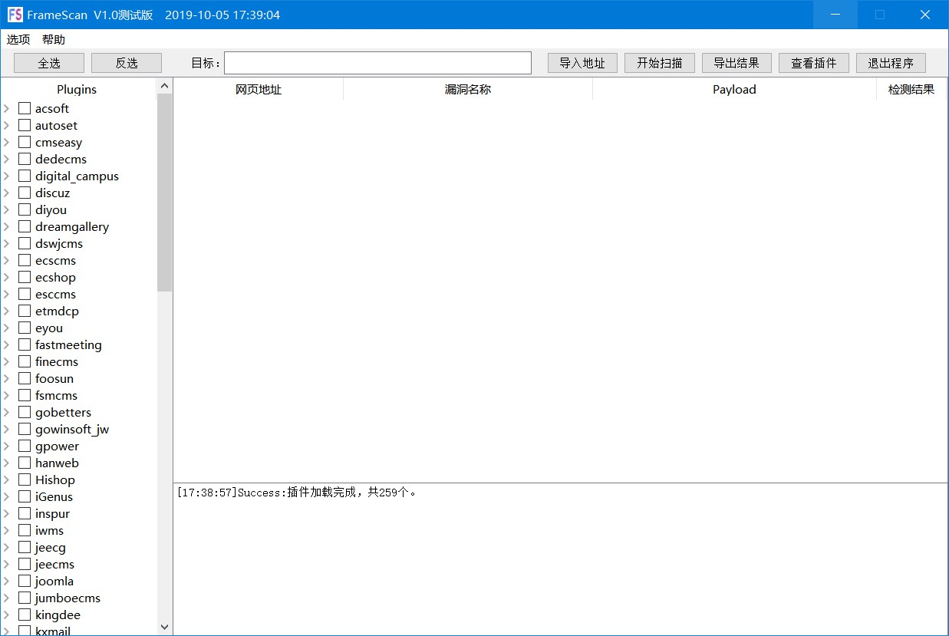Check the cmseasy plugin checkbox
This screenshot has height=636, width=949.
coord(25,142)
